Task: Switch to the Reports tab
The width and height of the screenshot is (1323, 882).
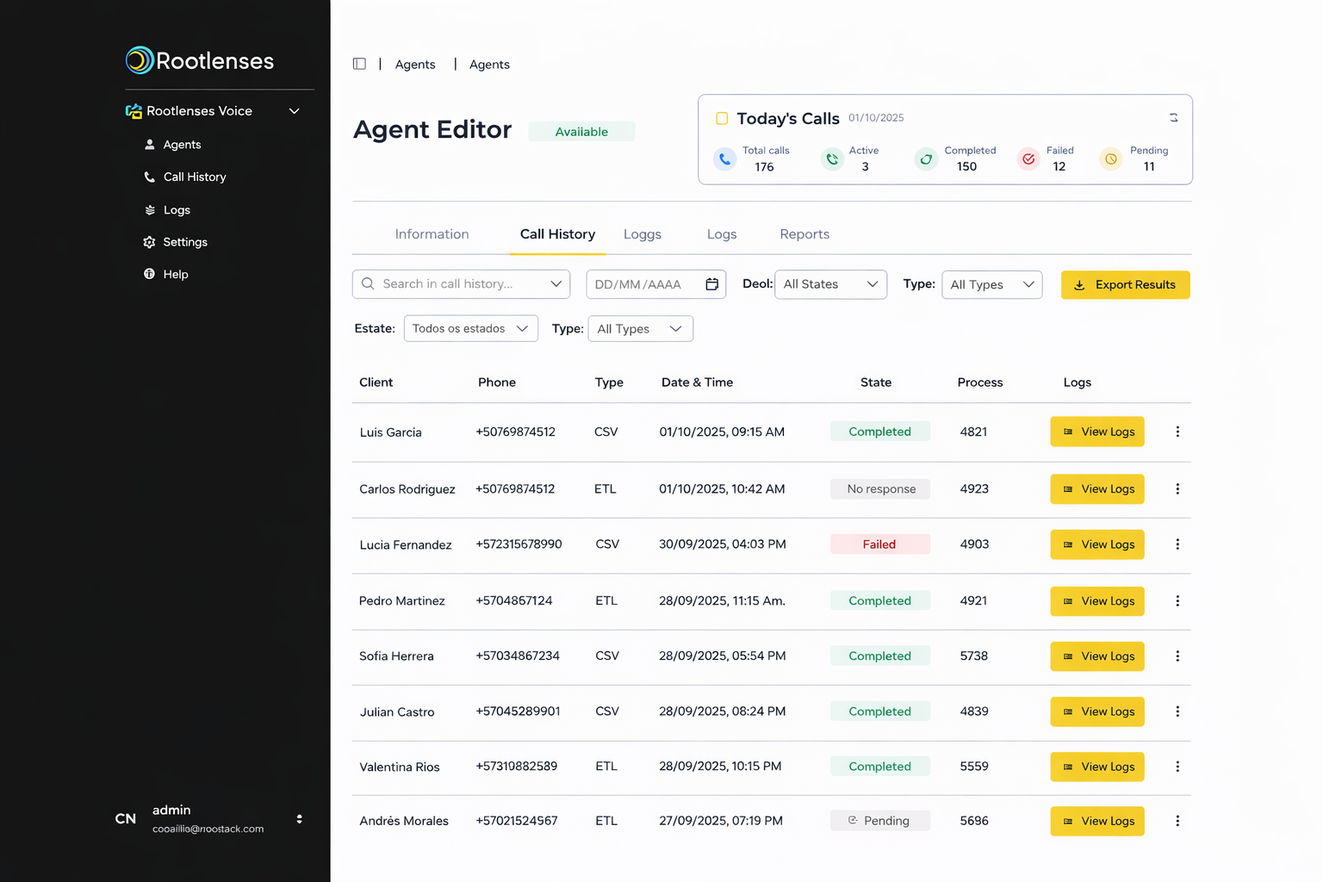Action: pos(804,234)
